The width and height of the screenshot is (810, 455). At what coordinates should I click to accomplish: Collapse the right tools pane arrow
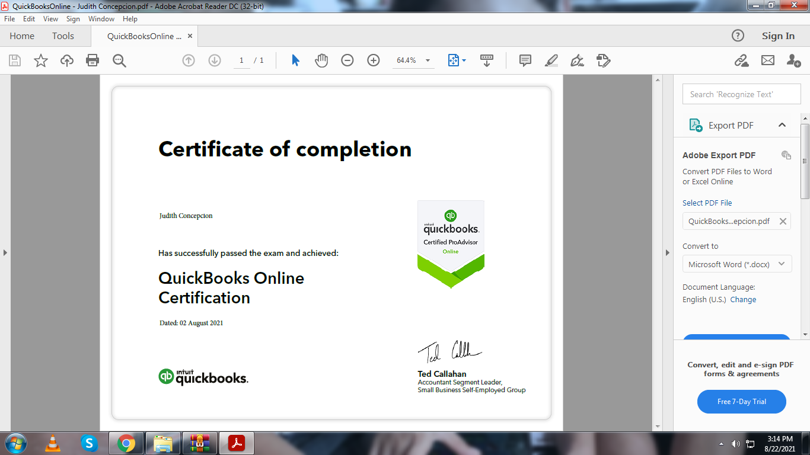667,252
